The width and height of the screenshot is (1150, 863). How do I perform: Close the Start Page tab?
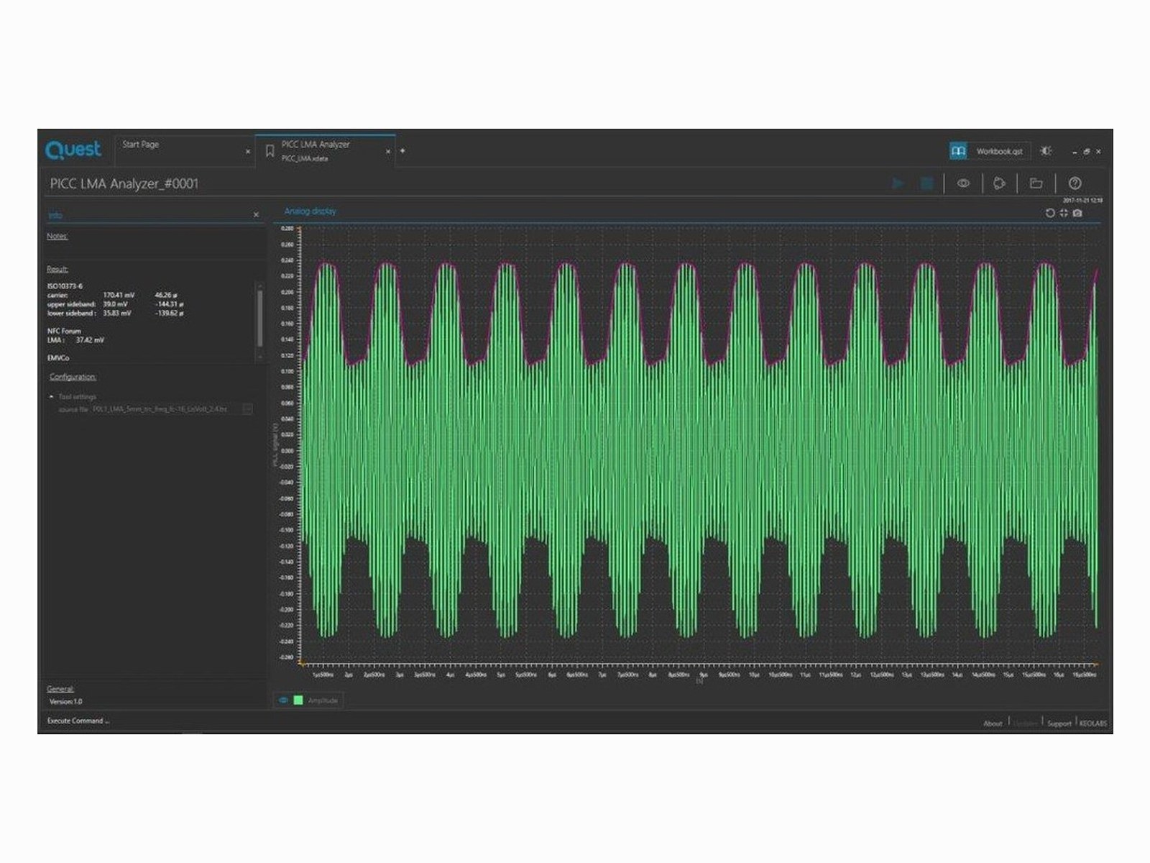(x=248, y=152)
